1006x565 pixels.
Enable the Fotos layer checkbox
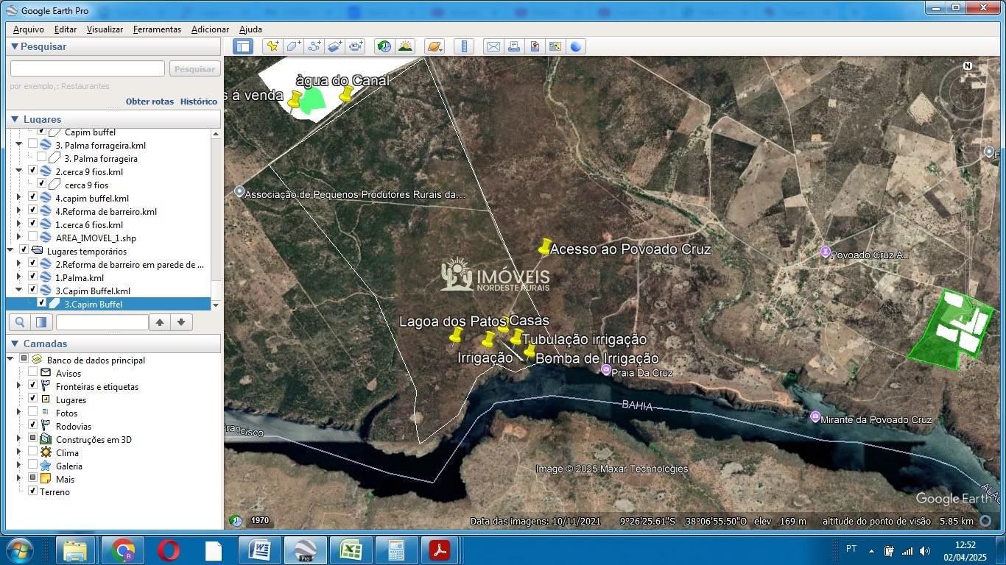pos(32,413)
